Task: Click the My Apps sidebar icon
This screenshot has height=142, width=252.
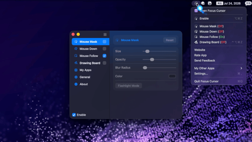Action: (x=76, y=70)
